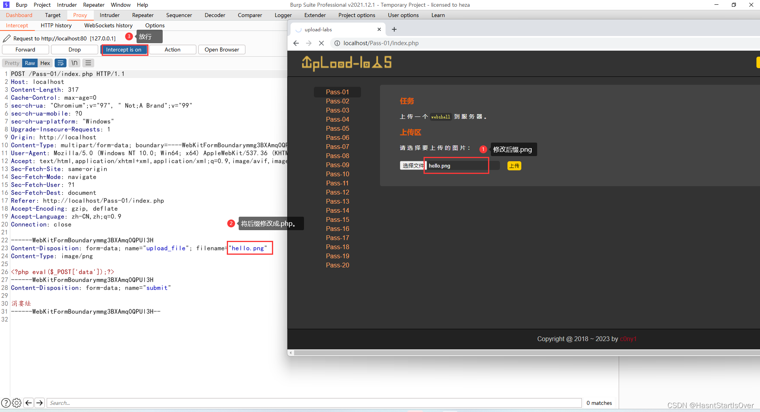Click the pencil edit icon beside Request to
Image resolution: width=760 pixels, height=412 pixels.
7,38
